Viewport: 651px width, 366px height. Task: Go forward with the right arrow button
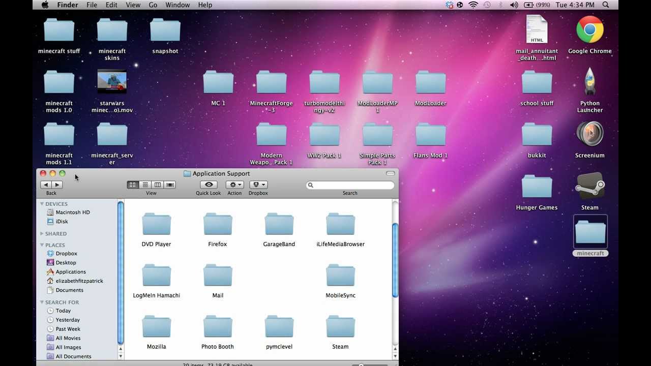[x=57, y=185]
